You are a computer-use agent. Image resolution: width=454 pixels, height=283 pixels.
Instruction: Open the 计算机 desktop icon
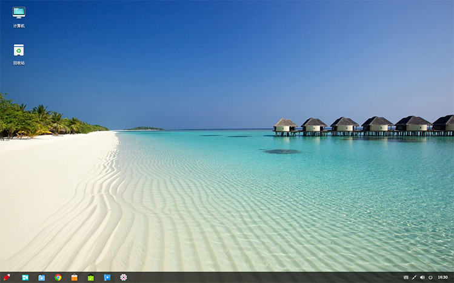[x=19, y=13]
